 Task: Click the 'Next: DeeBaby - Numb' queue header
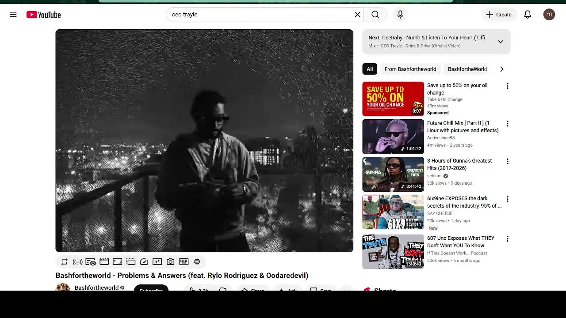click(x=428, y=38)
